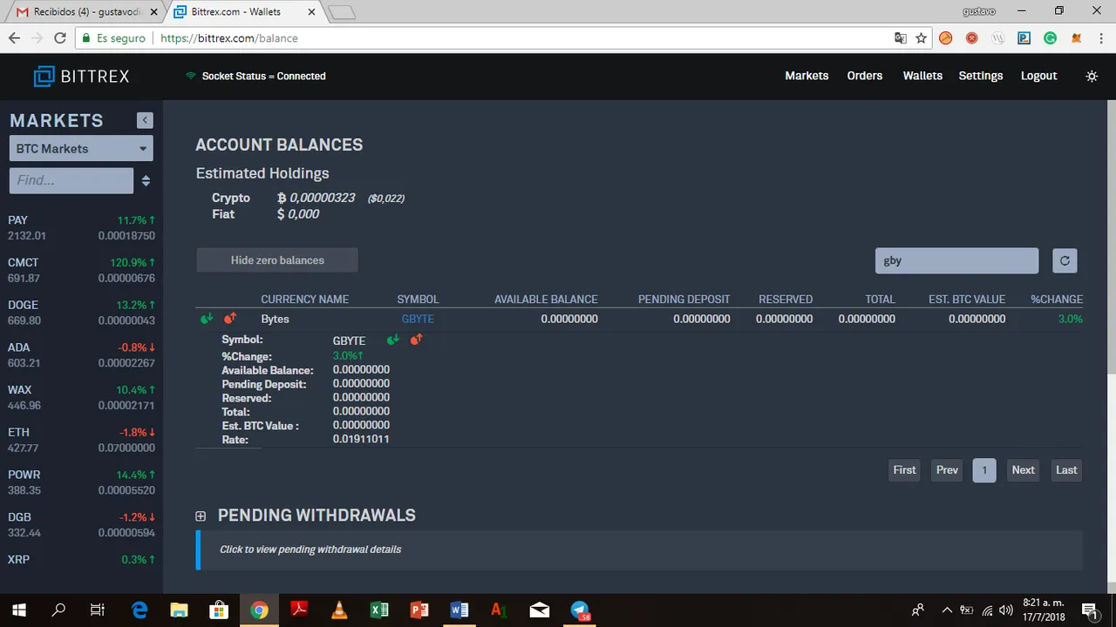
Task: Select the ETH market in the sidebar
Action: (81, 440)
